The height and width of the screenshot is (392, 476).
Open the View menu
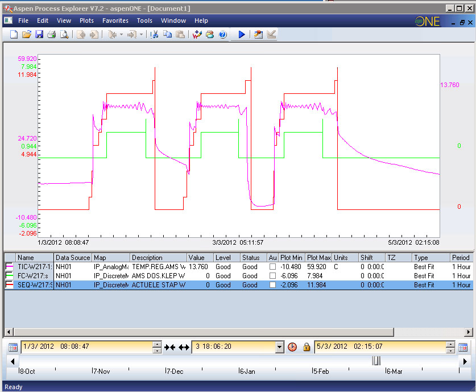tap(64, 20)
